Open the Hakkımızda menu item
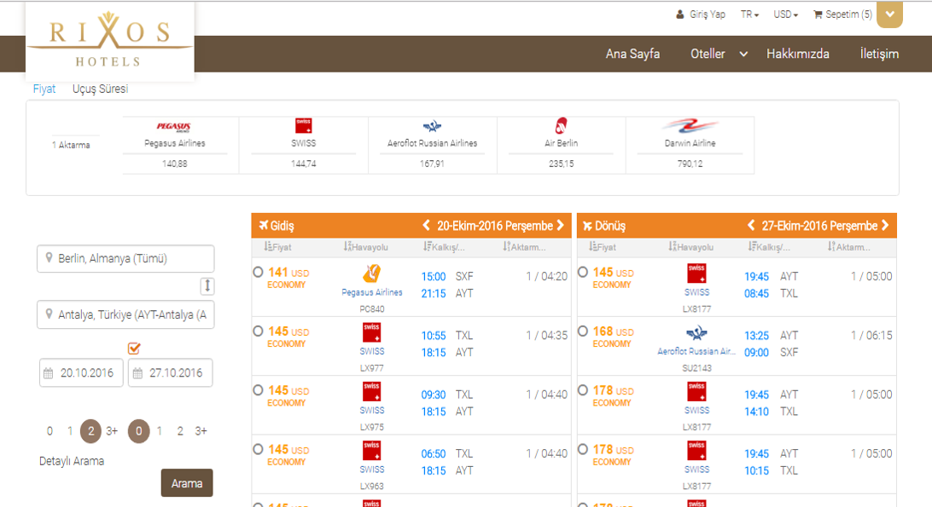Screen dimensions: 932x507 (x=798, y=54)
